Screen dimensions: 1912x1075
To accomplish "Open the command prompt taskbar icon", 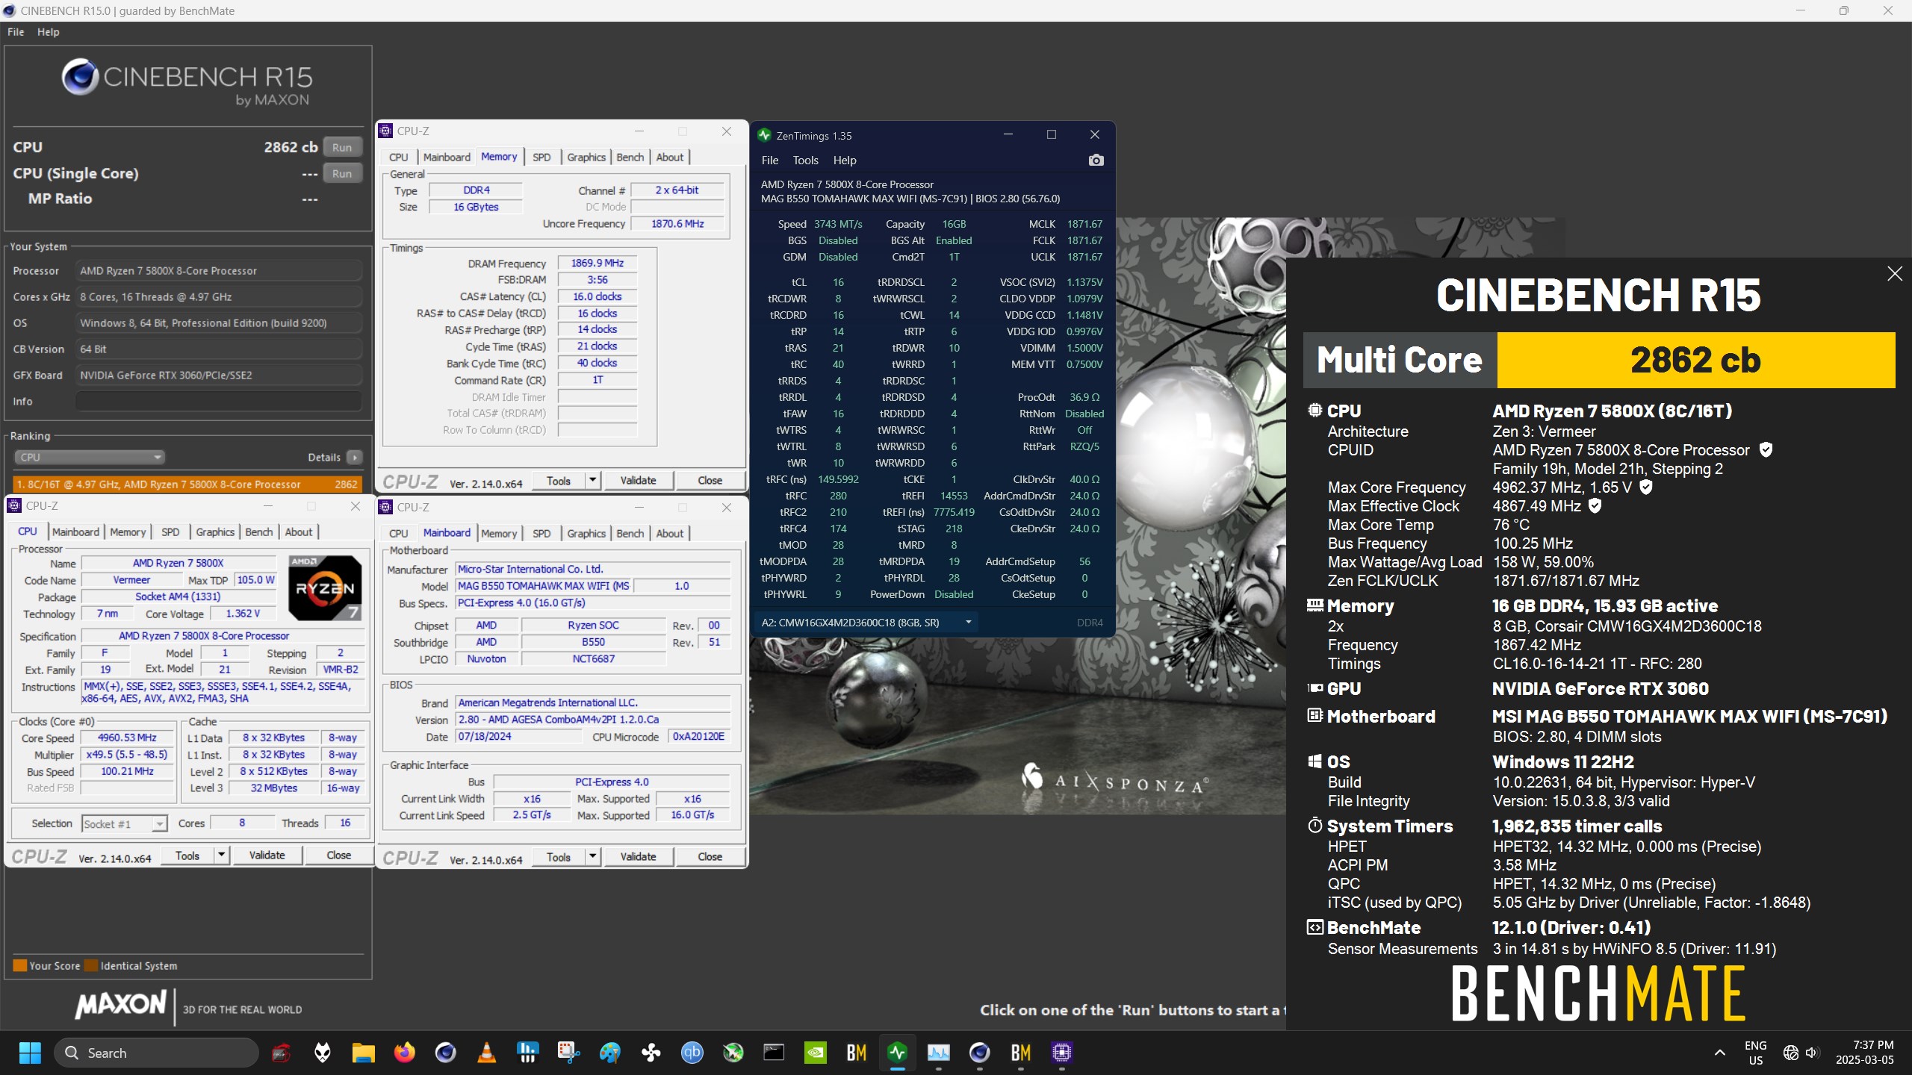I will click(x=774, y=1053).
